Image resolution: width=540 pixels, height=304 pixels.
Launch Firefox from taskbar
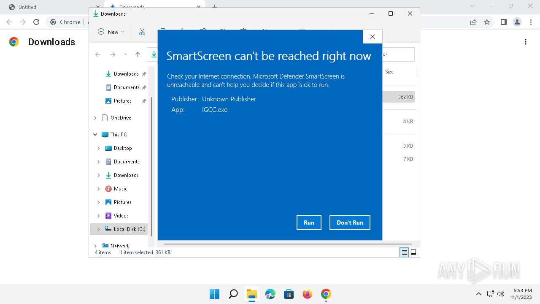coord(308,294)
